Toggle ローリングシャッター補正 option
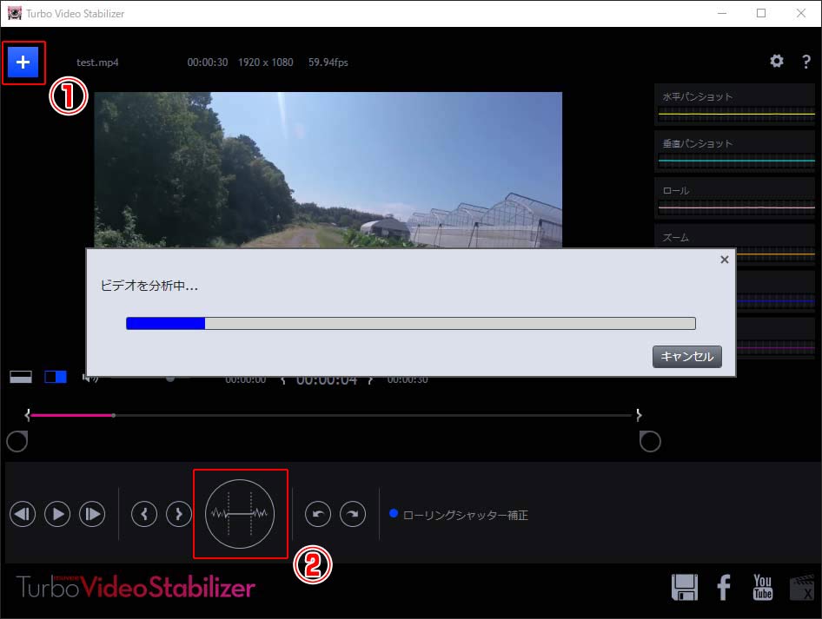The width and height of the screenshot is (822, 619). pyautogui.click(x=459, y=516)
